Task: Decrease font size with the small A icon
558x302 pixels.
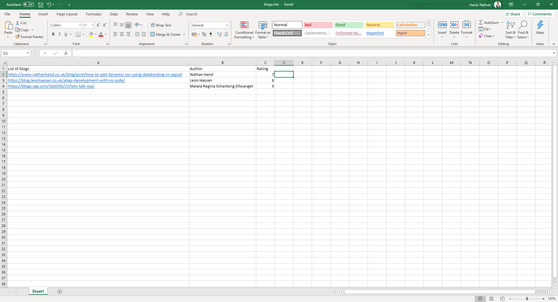Action: [105, 25]
